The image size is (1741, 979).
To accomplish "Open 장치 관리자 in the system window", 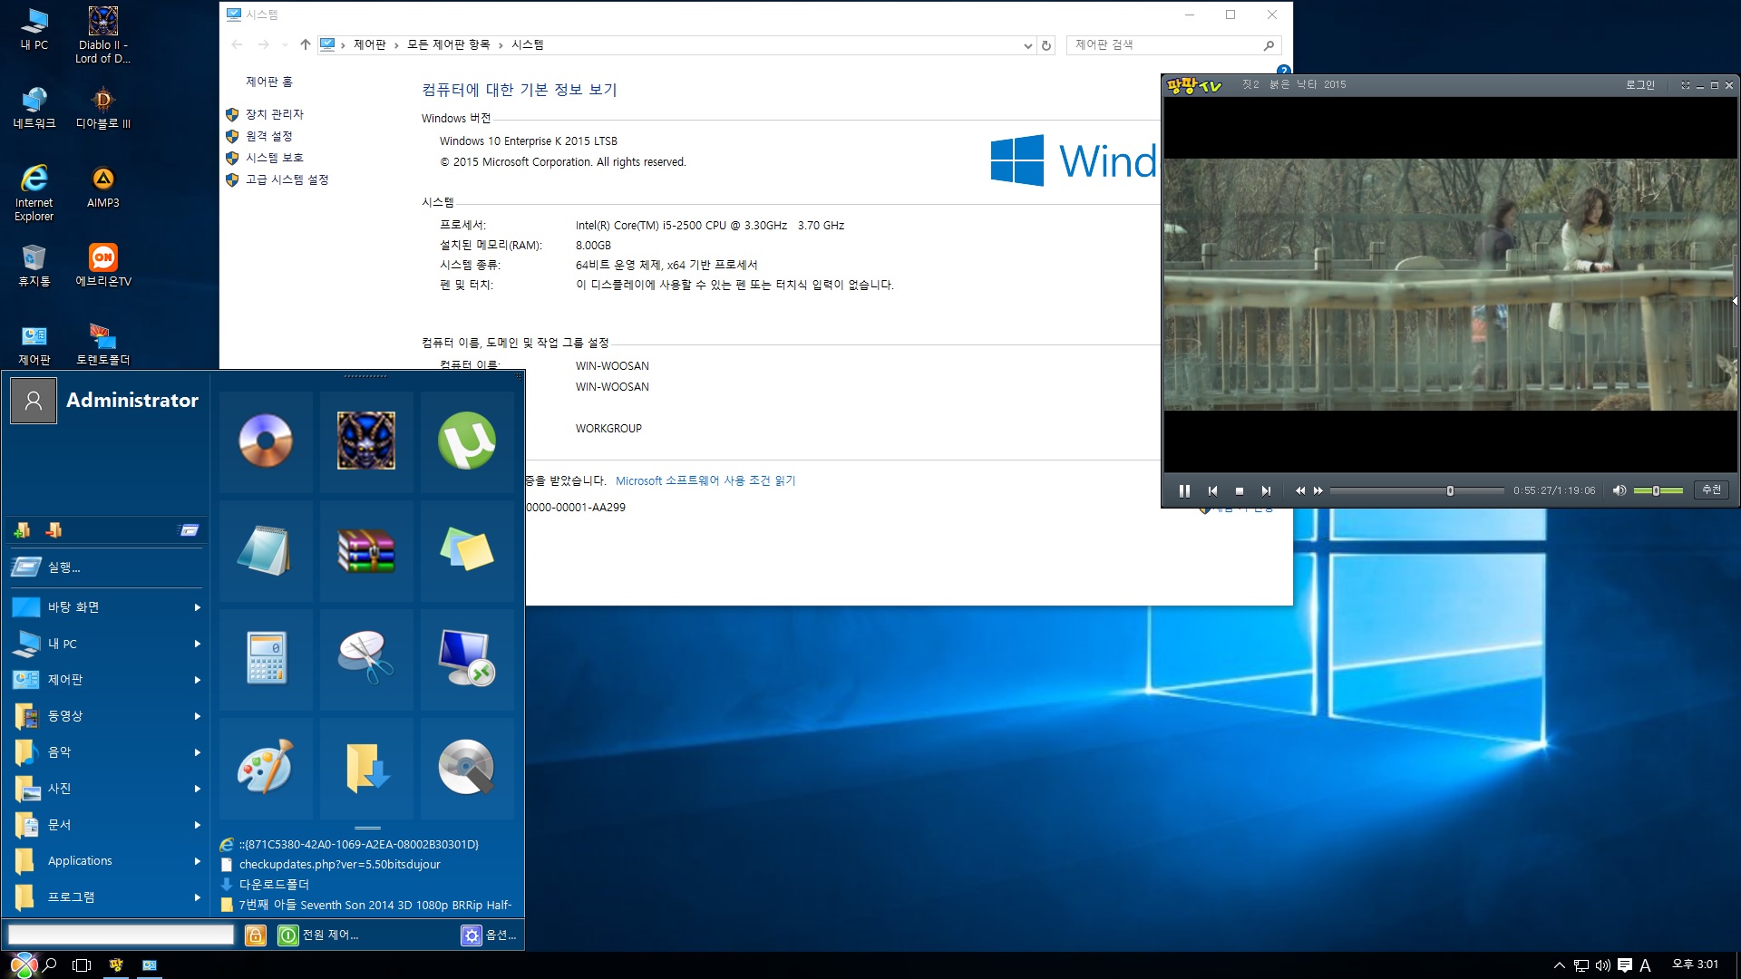I will [x=275, y=114].
